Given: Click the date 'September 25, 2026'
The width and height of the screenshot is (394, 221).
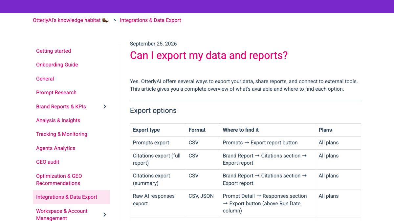Looking at the screenshot, I should [x=153, y=44].
